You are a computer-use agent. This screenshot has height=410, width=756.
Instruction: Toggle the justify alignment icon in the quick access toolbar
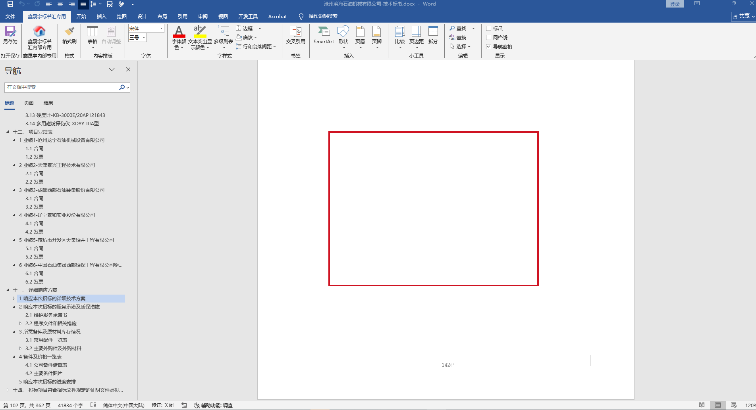83,4
